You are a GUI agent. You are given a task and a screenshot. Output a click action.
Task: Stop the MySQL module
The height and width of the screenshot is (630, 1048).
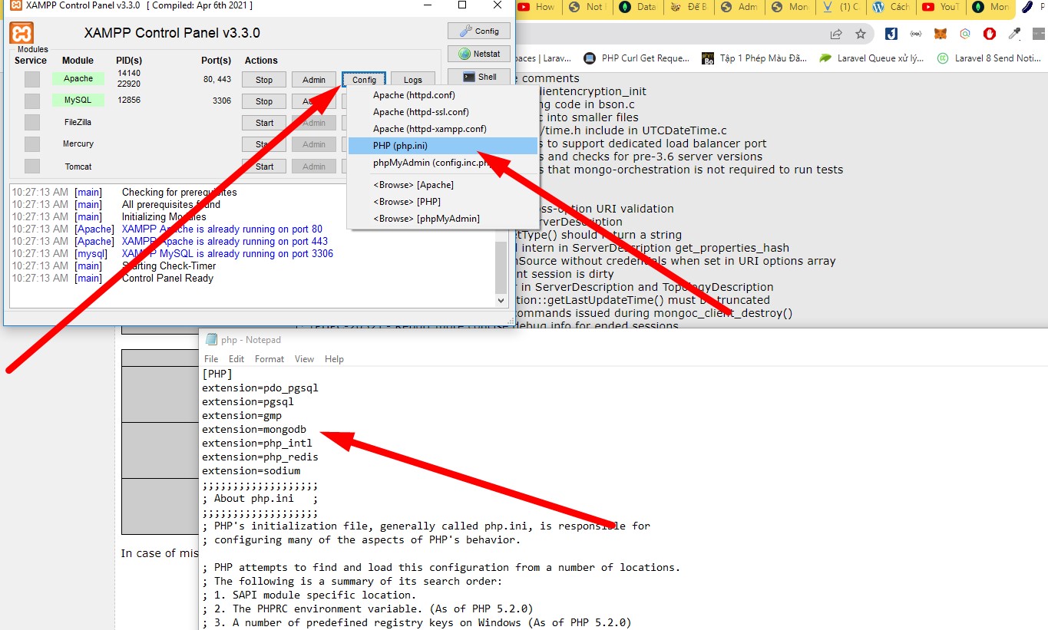pyautogui.click(x=264, y=101)
